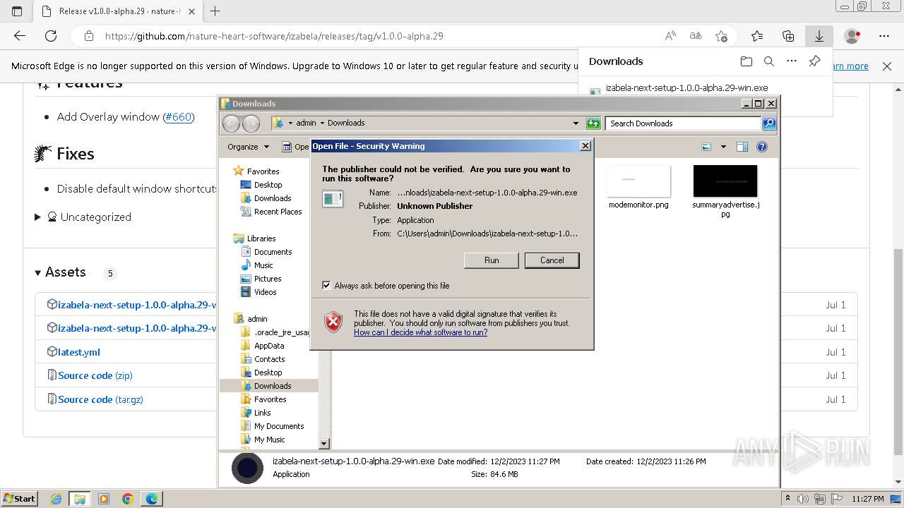Open Edge Settings and more menu
Viewport: 904px width, 508px height.
pyautogui.click(x=884, y=36)
